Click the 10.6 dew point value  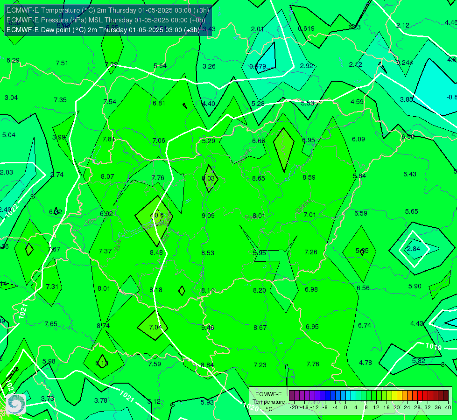pos(157,216)
